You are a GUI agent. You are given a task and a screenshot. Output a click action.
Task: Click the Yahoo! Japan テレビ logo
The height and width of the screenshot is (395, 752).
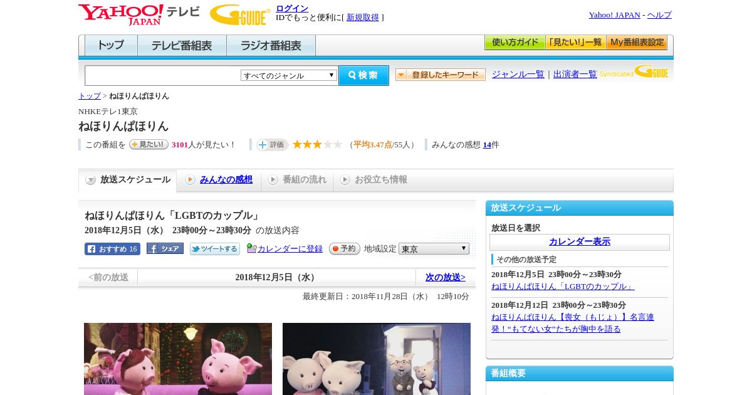pyautogui.click(x=138, y=14)
